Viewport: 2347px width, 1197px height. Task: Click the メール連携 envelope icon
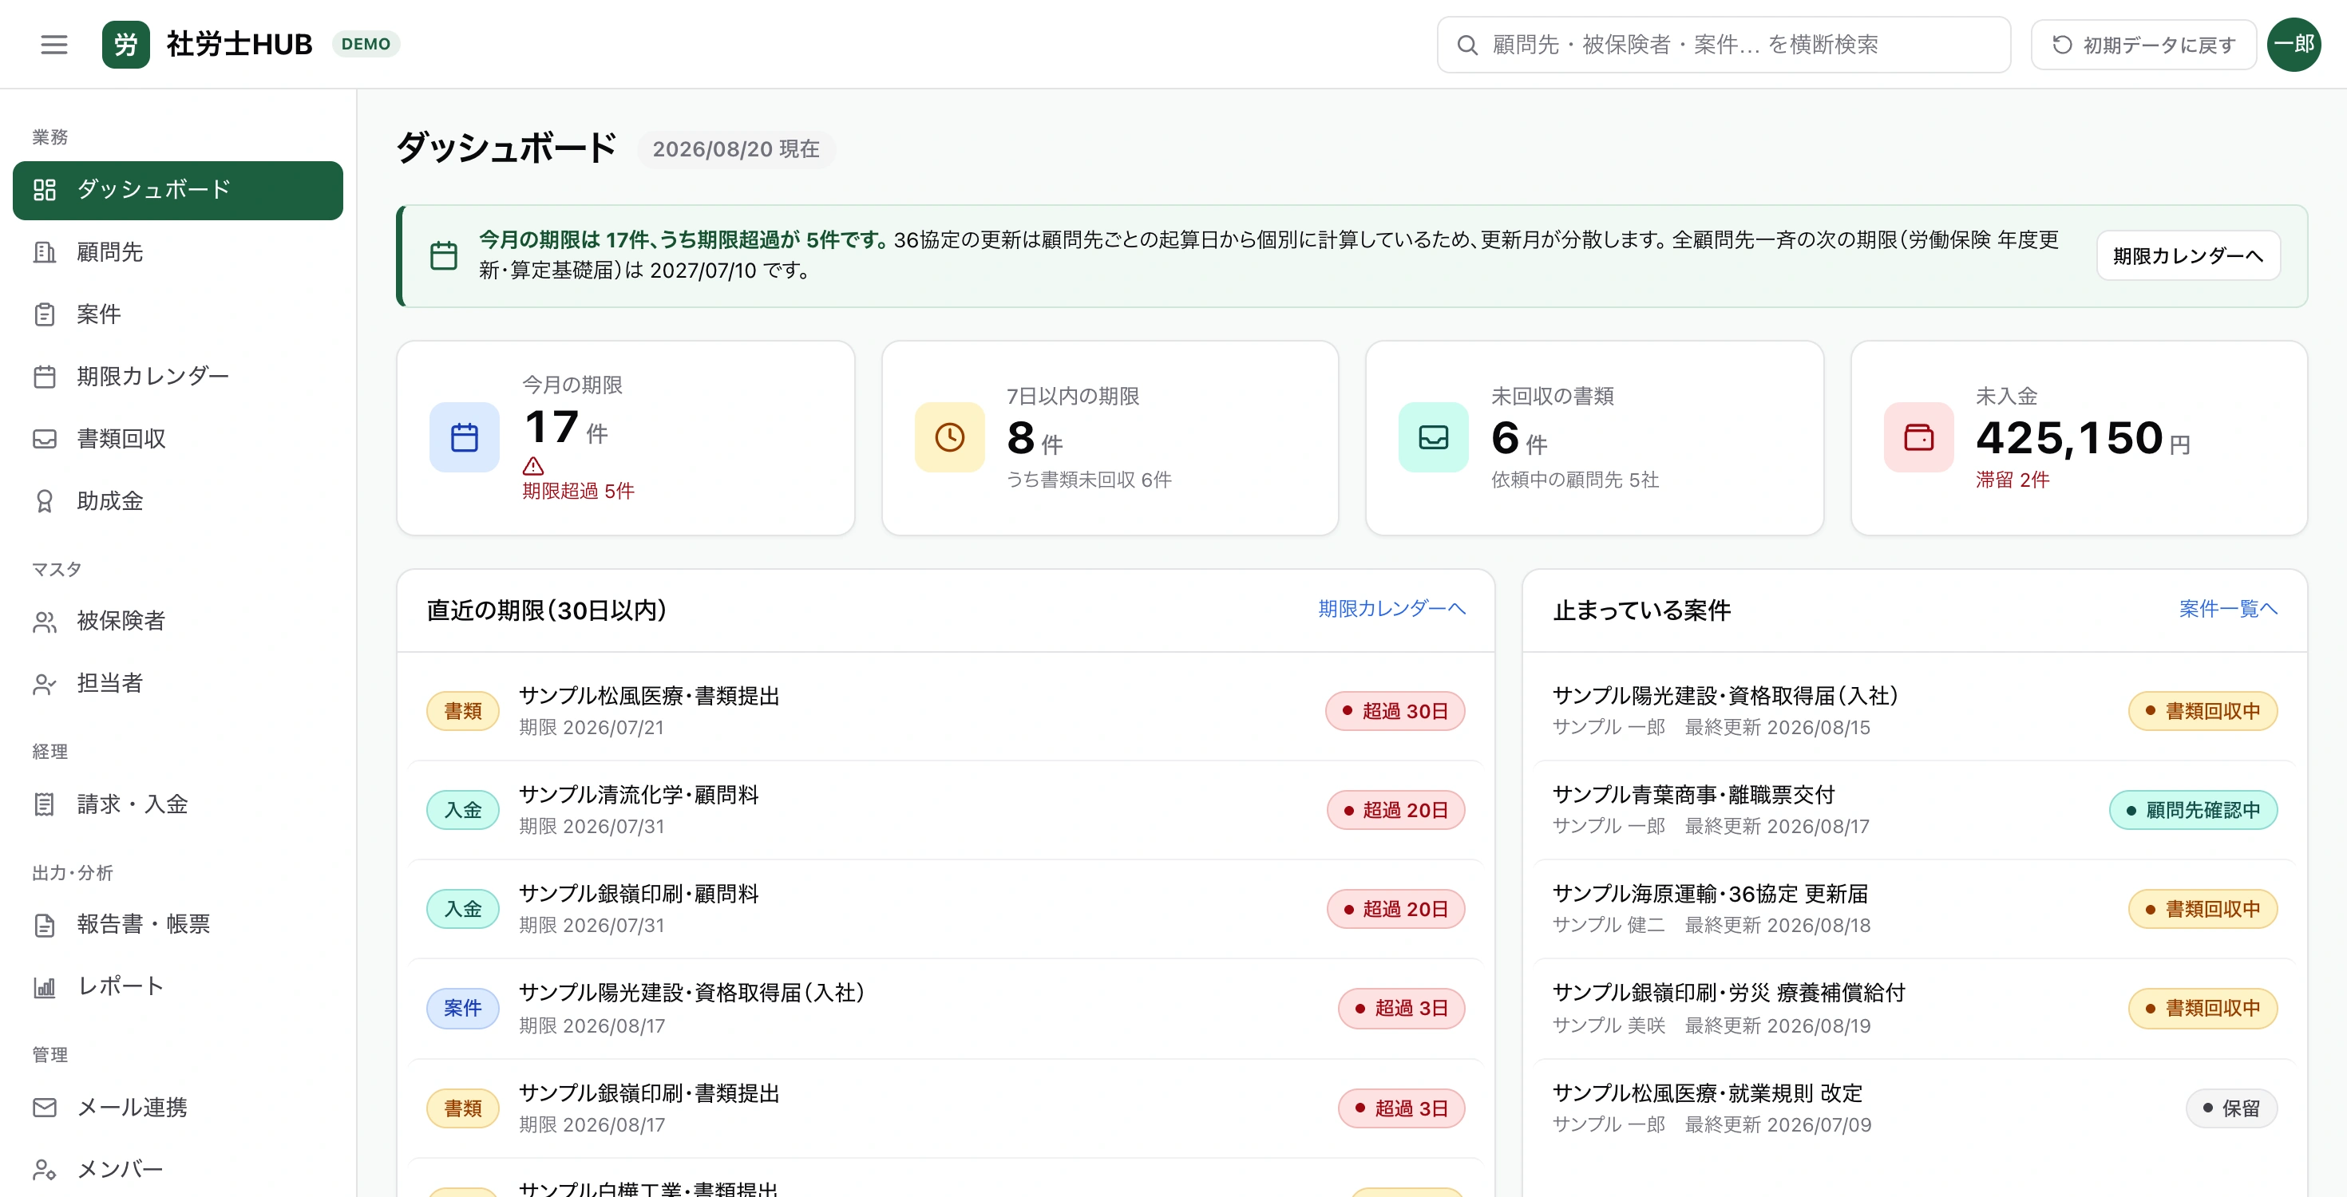click(x=45, y=1108)
